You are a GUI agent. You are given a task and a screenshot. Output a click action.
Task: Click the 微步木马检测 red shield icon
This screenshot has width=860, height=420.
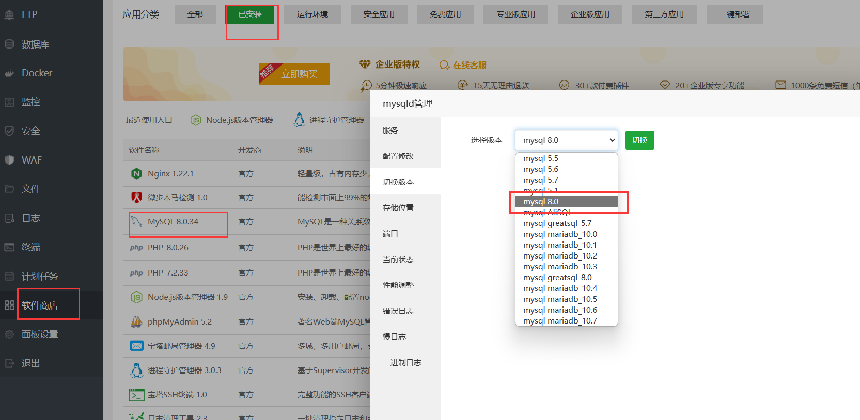click(136, 197)
